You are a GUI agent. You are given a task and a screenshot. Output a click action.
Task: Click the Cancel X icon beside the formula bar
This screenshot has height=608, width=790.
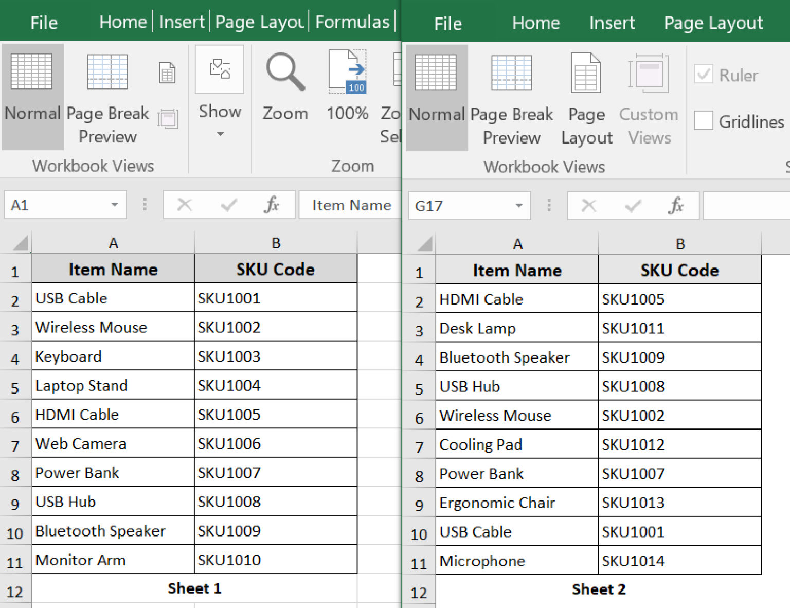184,205
